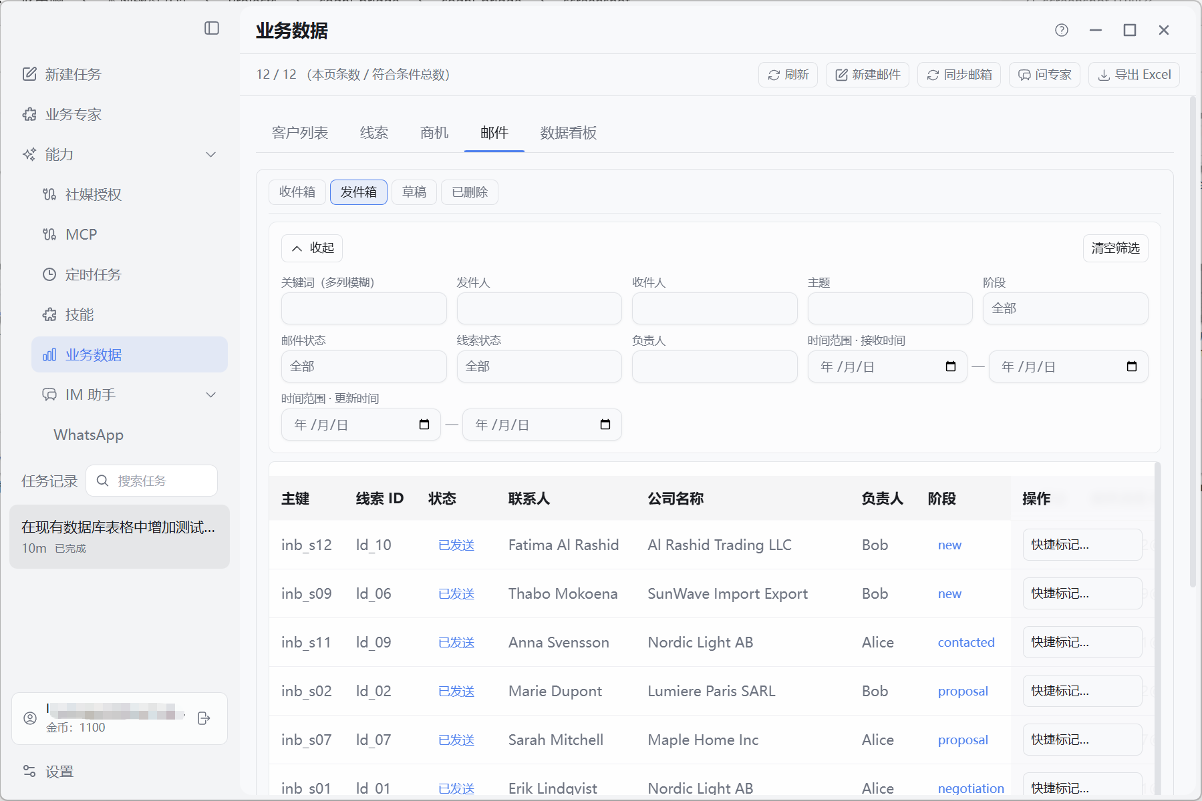Click the 同步邮箱 button
This screenshot has width=1202, height=801.
pyautogui.click(x=959, y=75)
